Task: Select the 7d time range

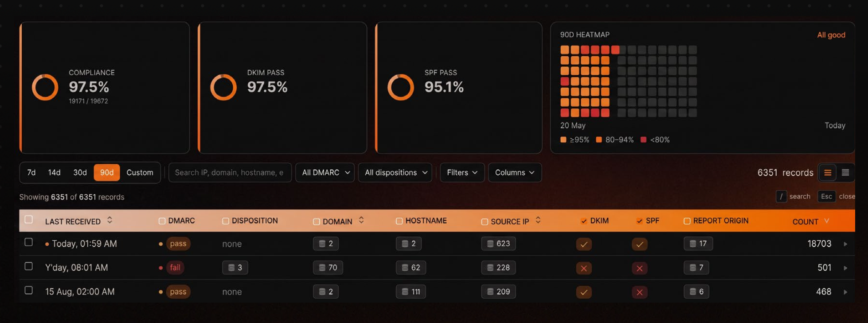Action: (31, 173)
